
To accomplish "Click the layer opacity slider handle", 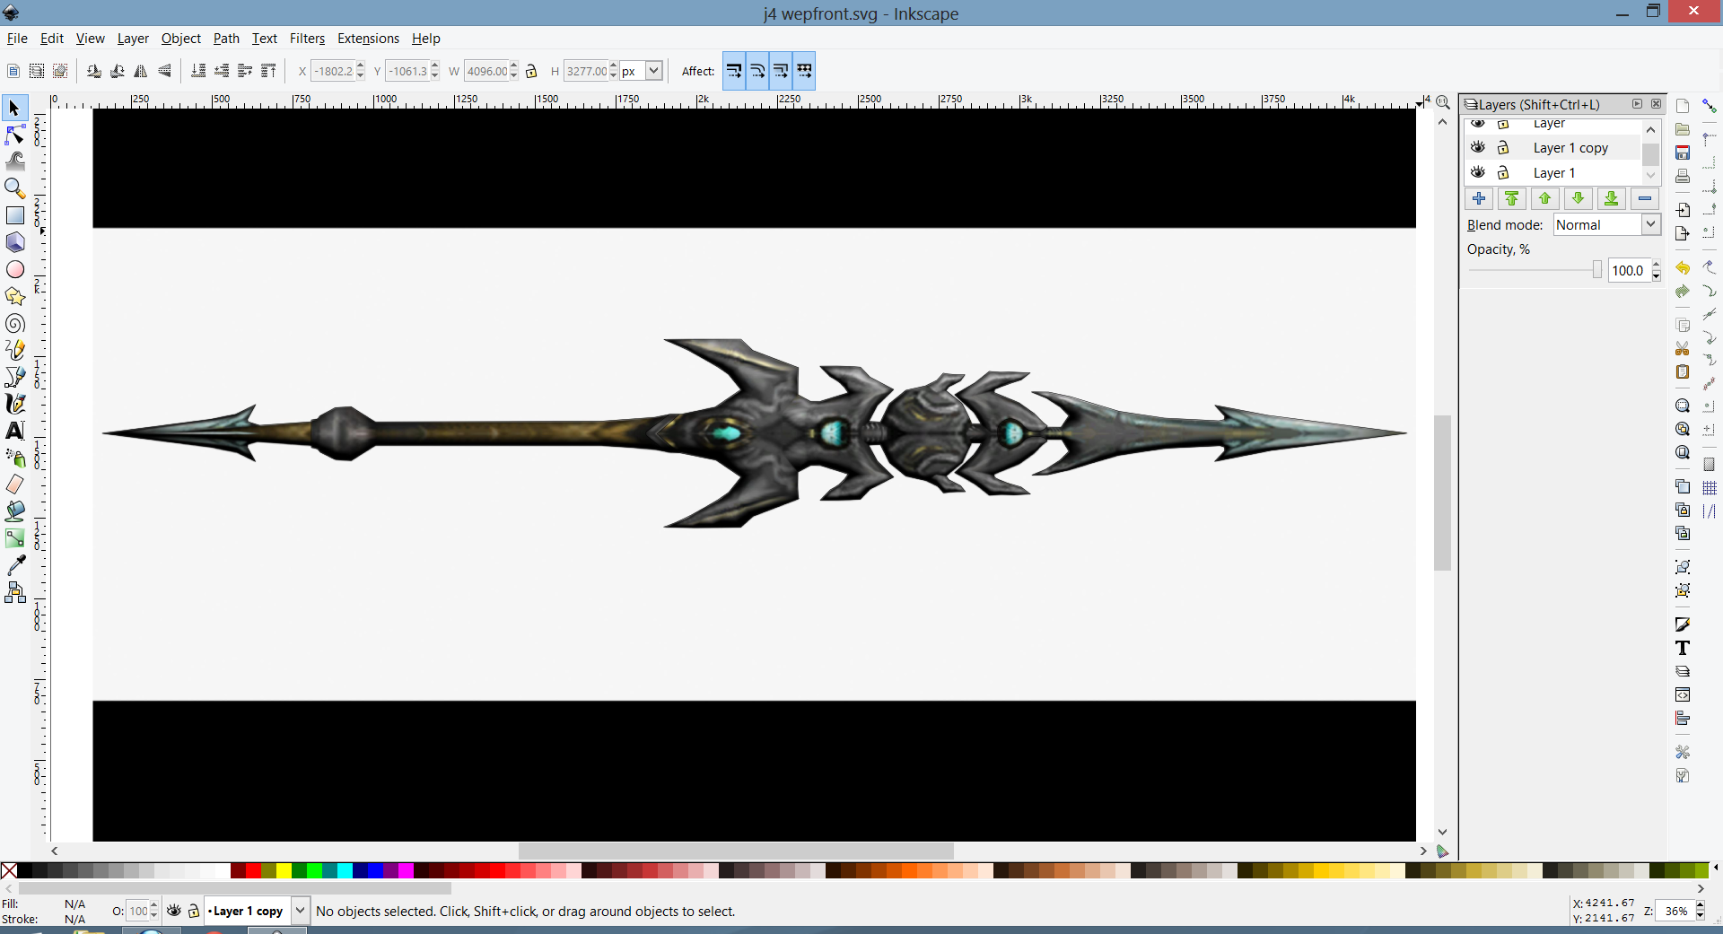I will click(x=1597, y=269).
